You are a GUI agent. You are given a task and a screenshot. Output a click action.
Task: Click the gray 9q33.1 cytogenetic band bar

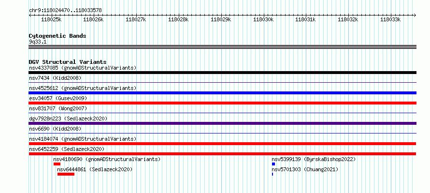pos(222,47)
